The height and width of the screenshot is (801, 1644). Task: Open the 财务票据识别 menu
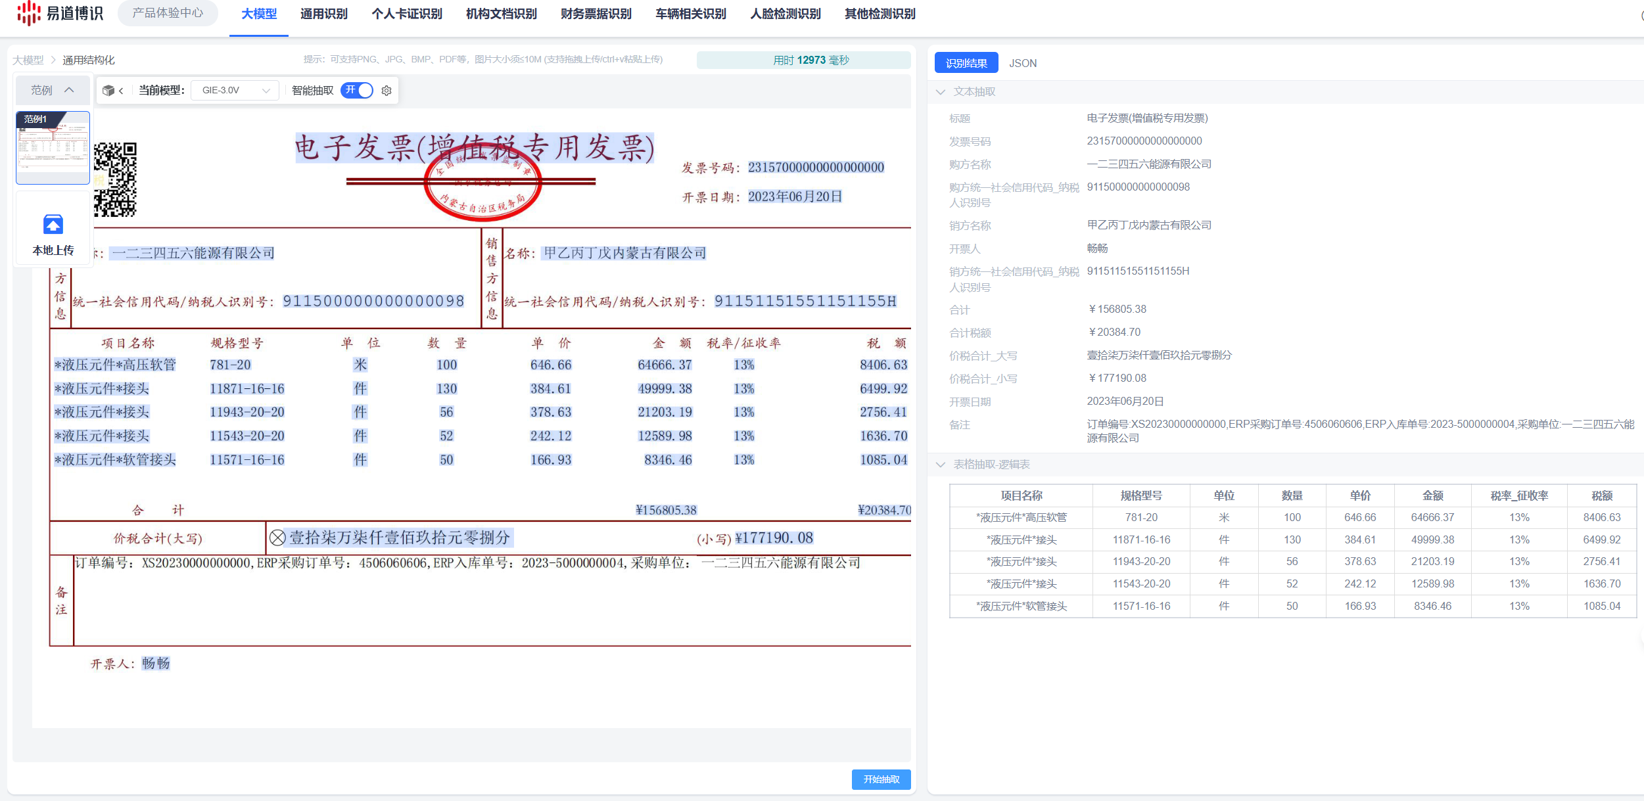point(596,14)
